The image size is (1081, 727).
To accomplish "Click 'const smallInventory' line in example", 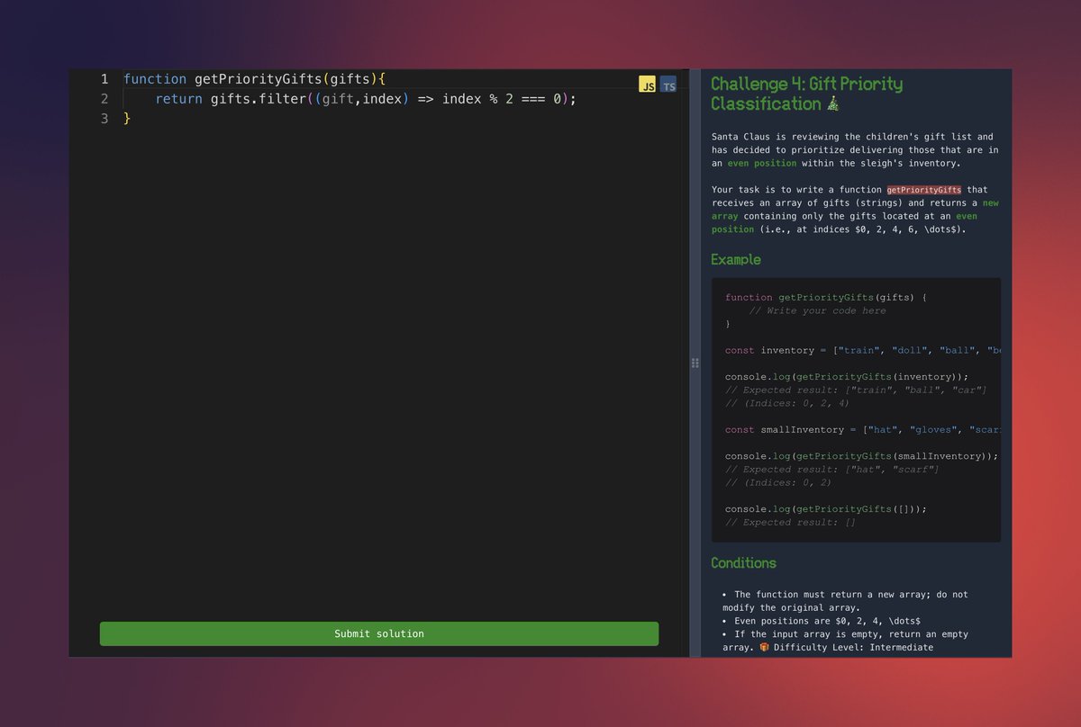I will 863,429.
